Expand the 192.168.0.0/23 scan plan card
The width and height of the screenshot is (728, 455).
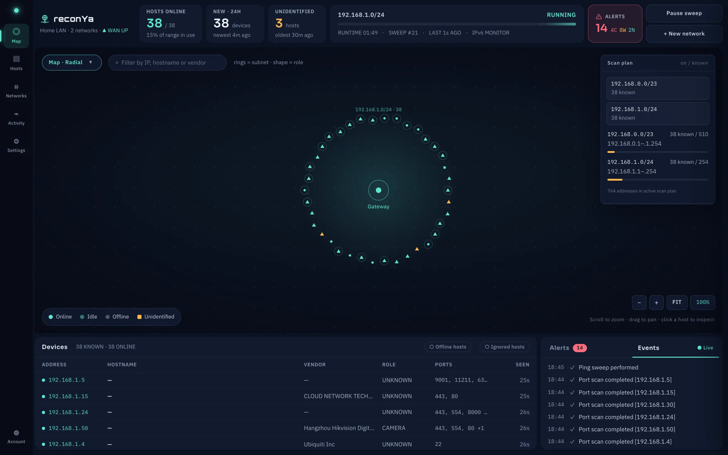point(658,88)
